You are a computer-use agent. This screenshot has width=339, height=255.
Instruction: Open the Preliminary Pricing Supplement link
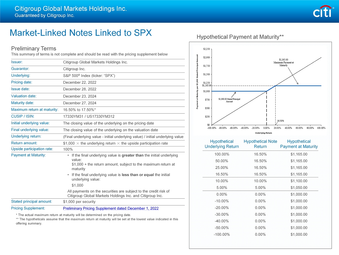click(111, 208)
